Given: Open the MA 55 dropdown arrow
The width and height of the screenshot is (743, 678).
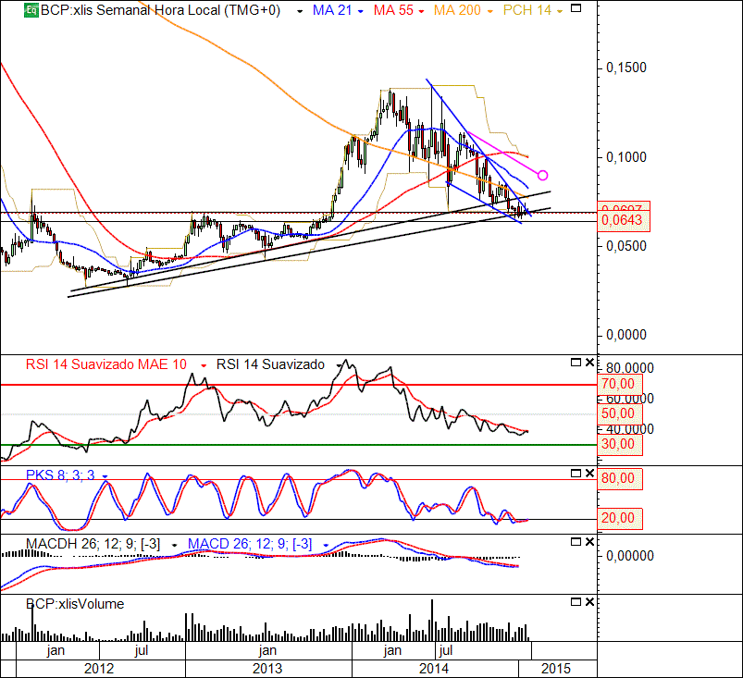Looking at the screenshot, I should [421, 11].
